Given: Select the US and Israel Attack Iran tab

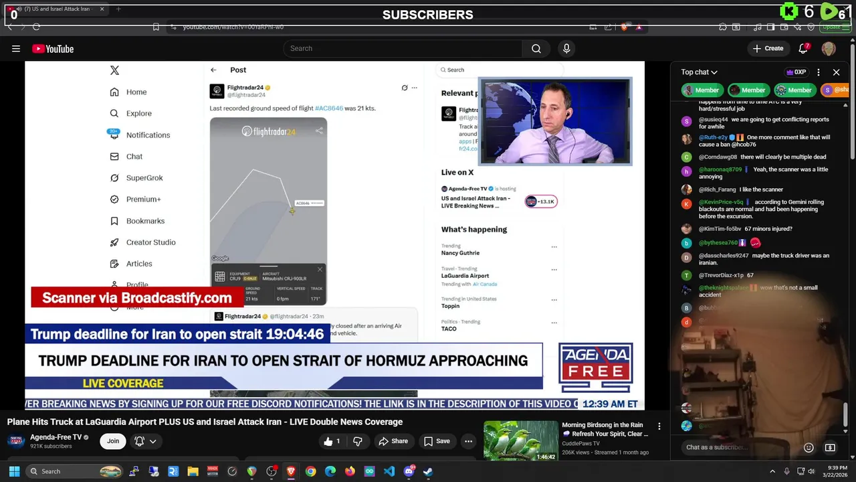Looking at the screenshot, I should click(x=56, y=9).
